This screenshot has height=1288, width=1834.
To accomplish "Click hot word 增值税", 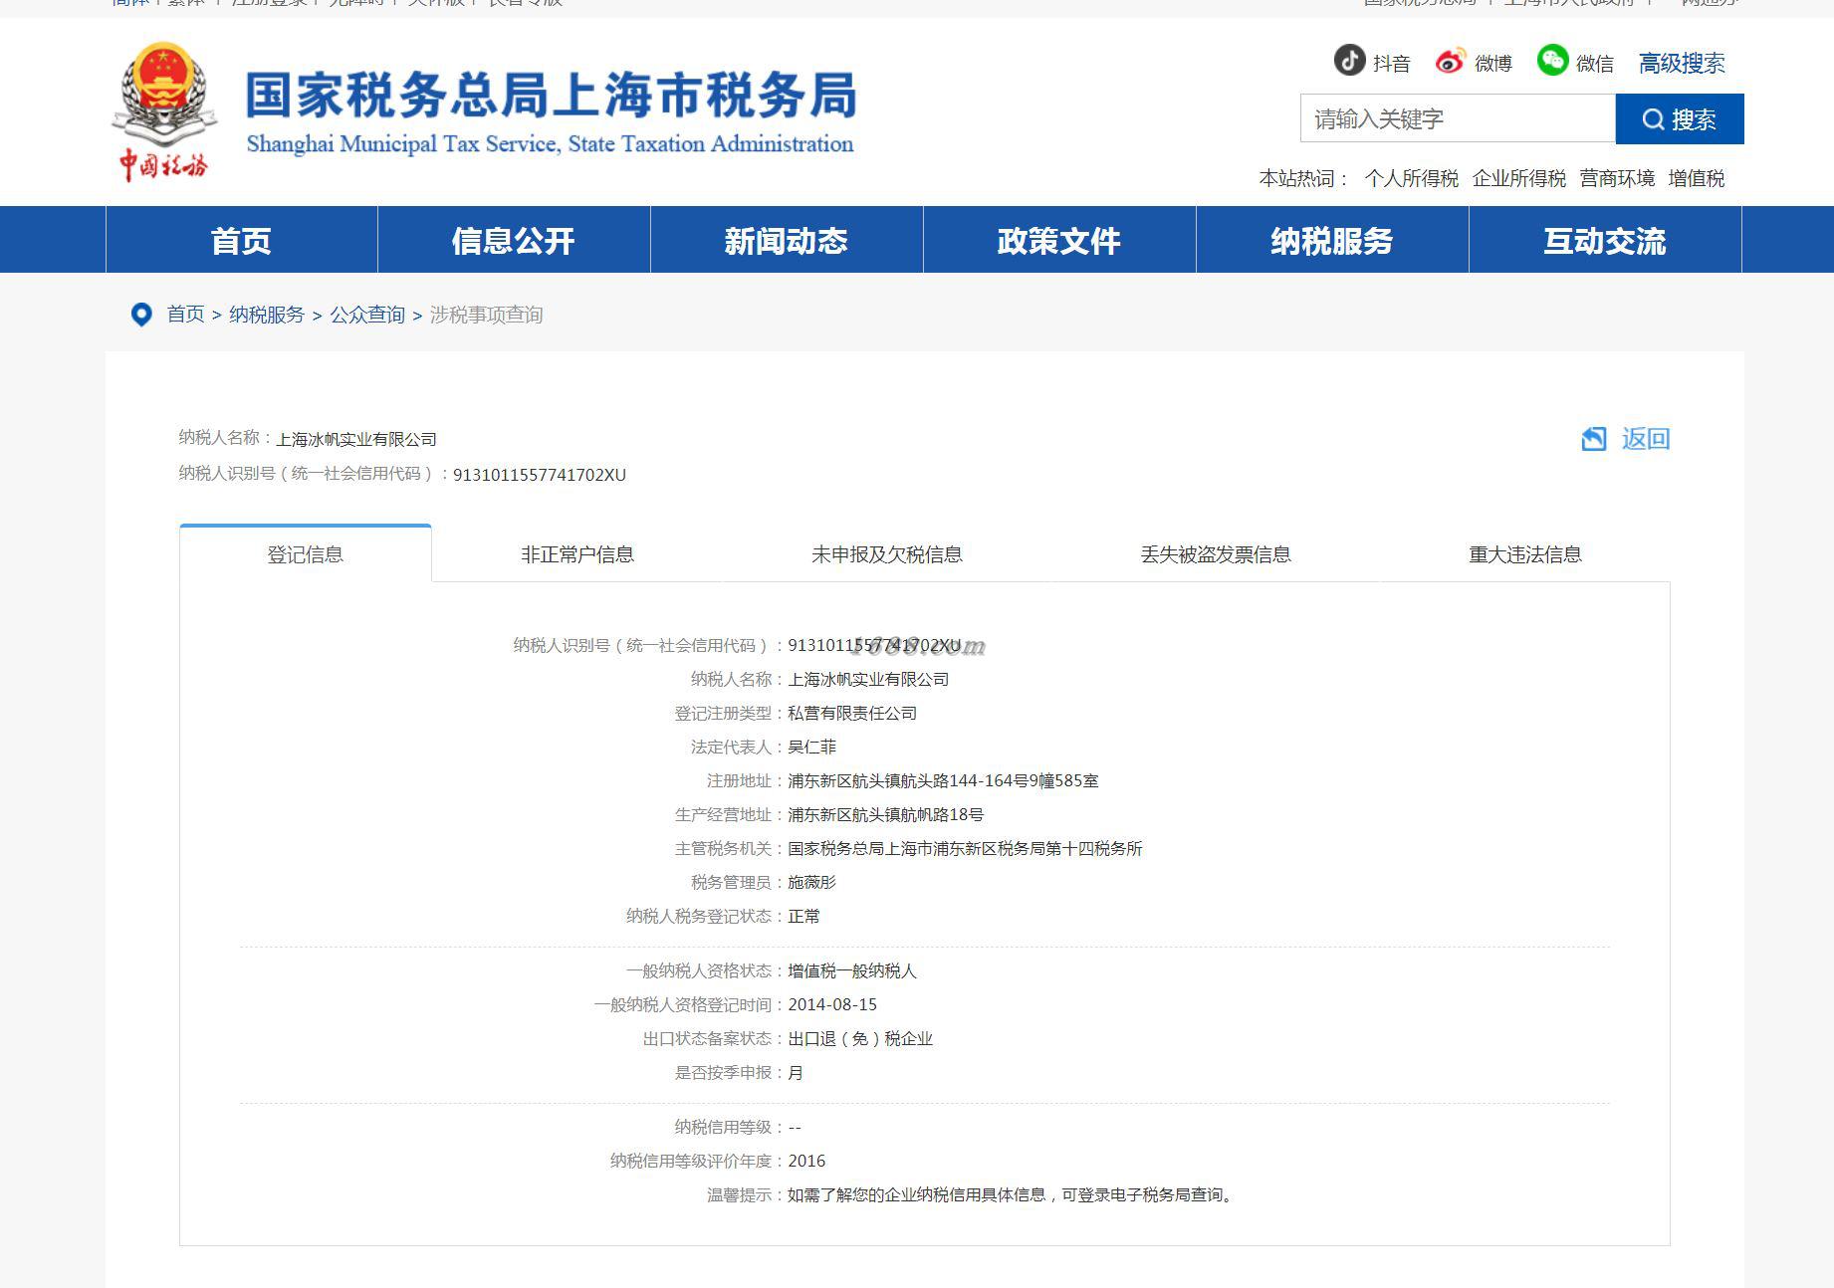I will pos(1697,178).
